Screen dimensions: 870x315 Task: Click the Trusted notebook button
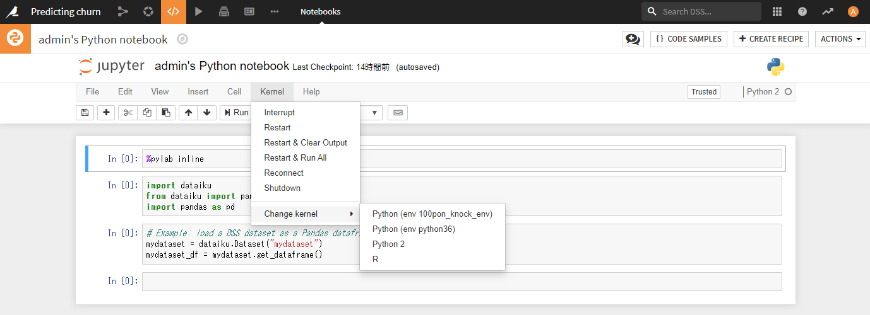[x=704, y=91]
